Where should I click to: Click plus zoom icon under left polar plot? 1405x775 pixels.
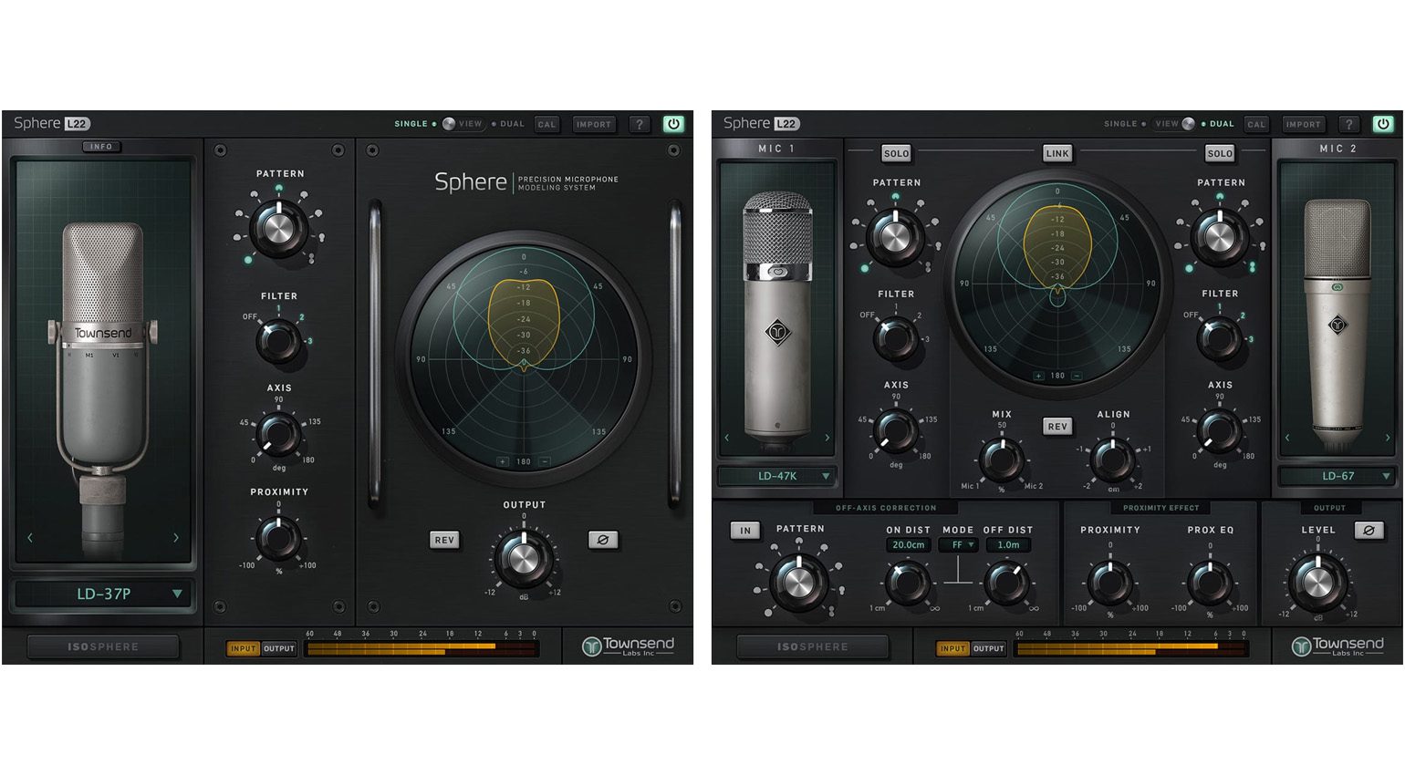point(503,461)
